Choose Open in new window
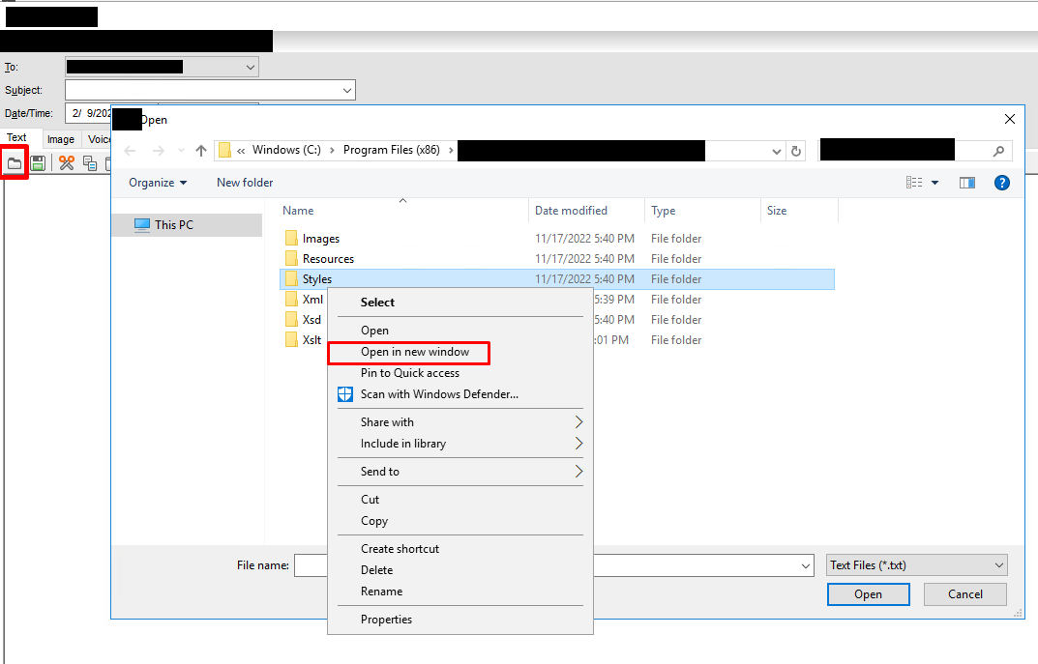Image resolution: width=1038 pixels, height=664 pixels. point(415,352)
